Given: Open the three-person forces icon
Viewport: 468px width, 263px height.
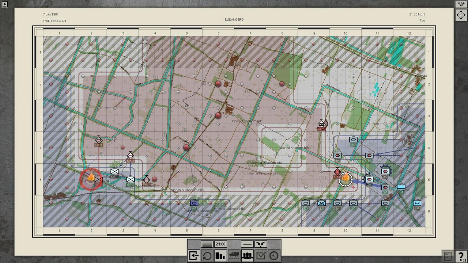Looking at the screenshot, I should point(248,256).
